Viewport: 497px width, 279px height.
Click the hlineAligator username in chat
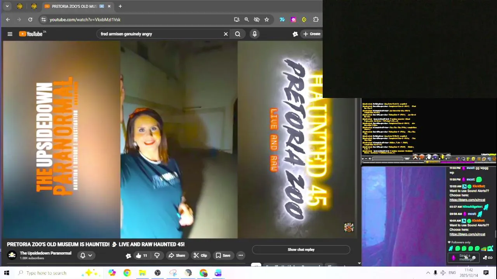tap(472, 207)
